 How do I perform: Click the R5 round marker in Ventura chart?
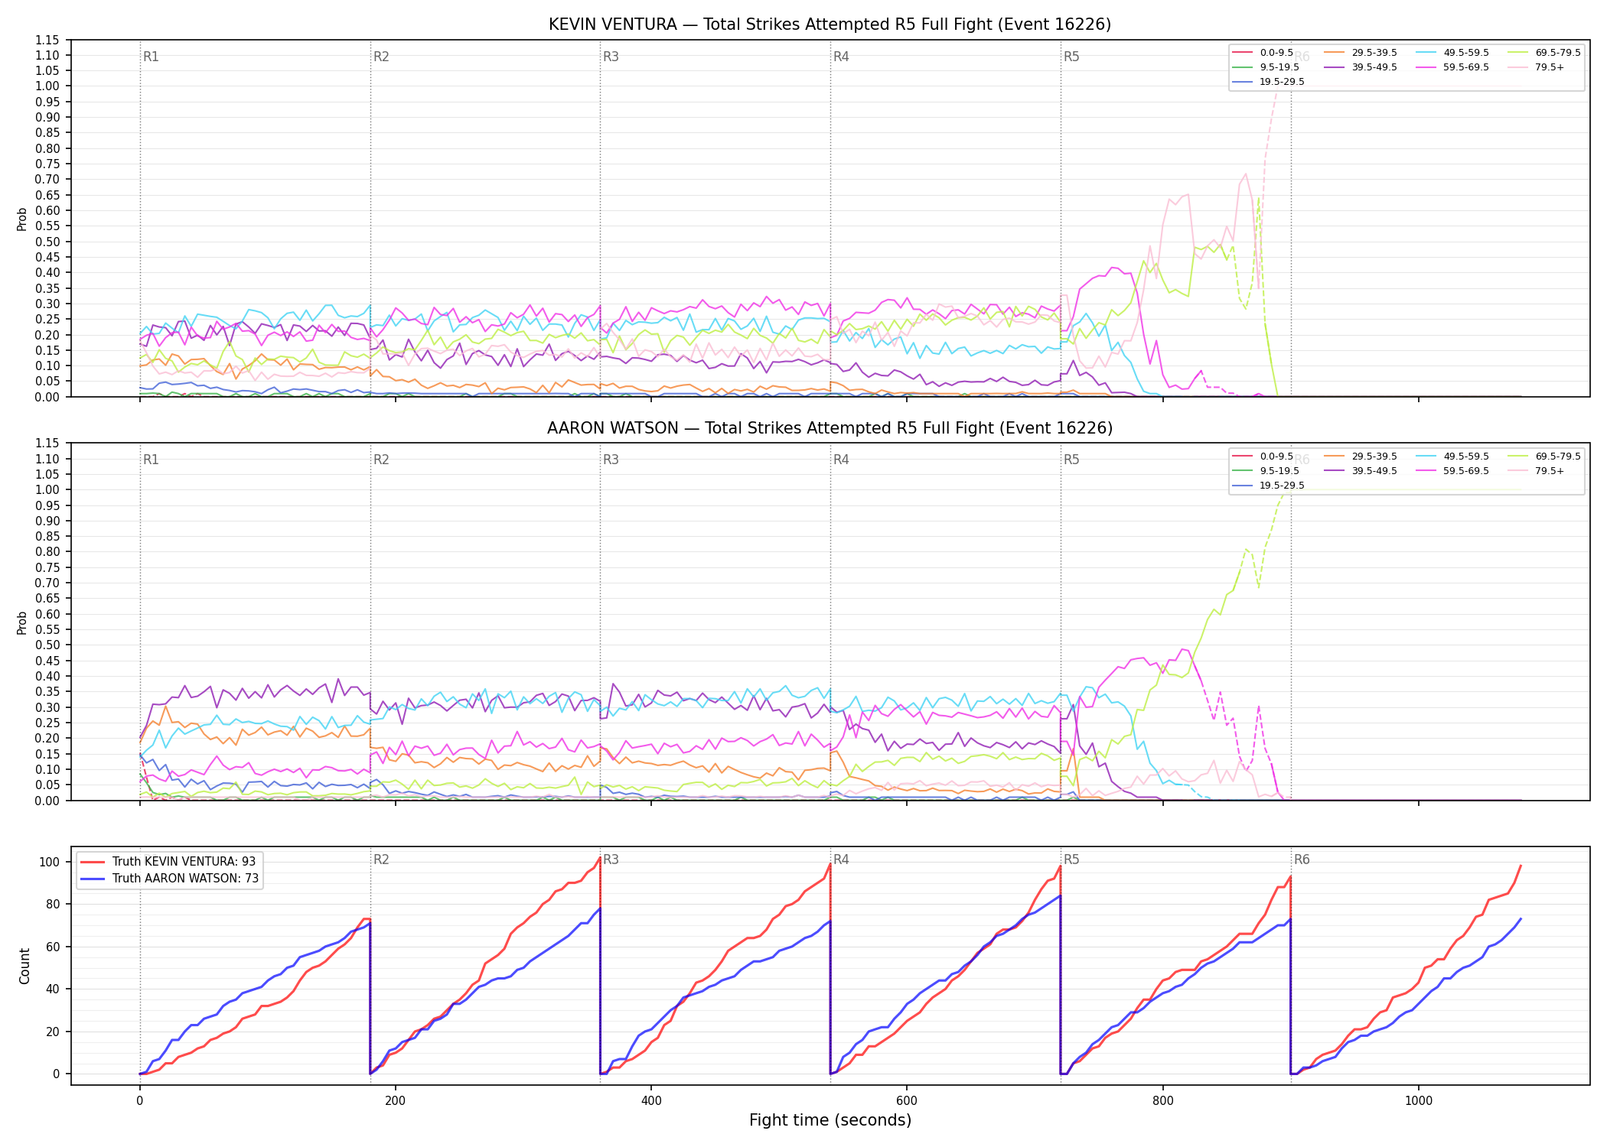(1071, 57)
